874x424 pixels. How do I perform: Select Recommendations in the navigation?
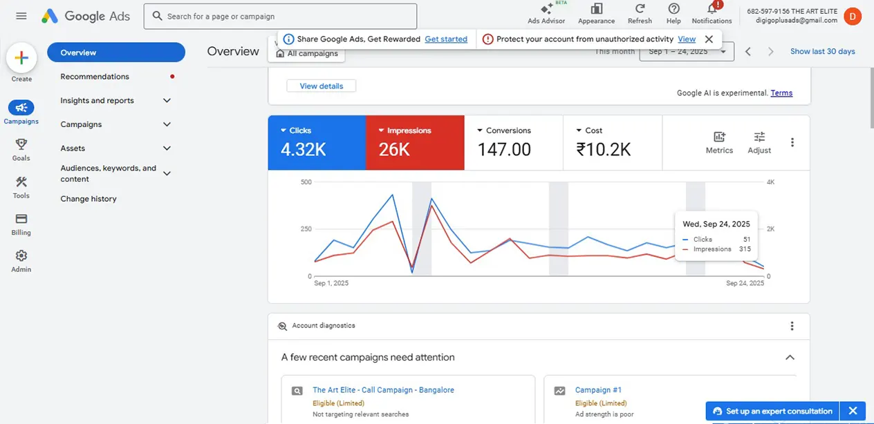tap(95, 77)
